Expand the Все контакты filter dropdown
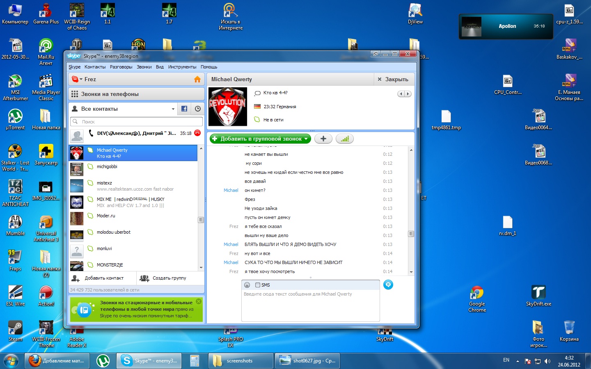Image resolution: width=591 pixels, height=369 pixels. tap(173, 109)
